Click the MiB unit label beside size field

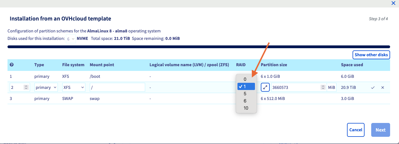pyautogui.click(x=331, y=88)
